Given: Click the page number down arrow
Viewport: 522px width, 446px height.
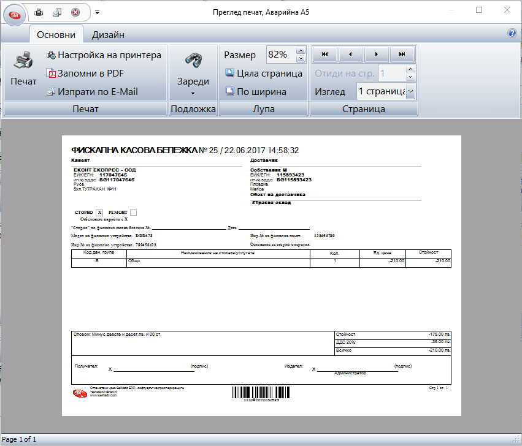Looking at the screenshot, I should point(411,77).
